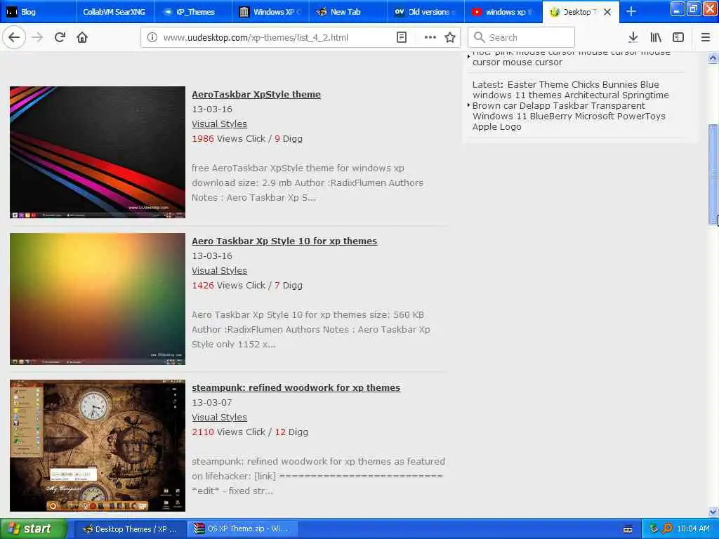The image size is (719, 539).
Task: Open Visual Styles link under Aero Taskbar 10
Action: (x=219, y=270)
